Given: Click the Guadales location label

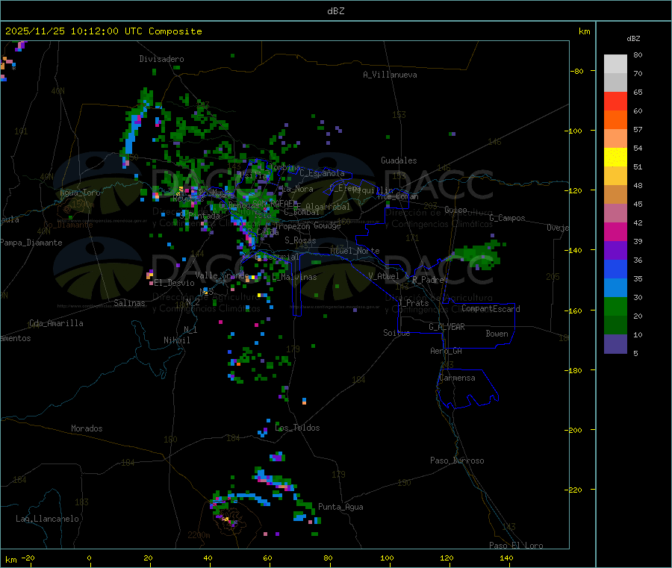Looking at the screenshot, I should 399,160.
